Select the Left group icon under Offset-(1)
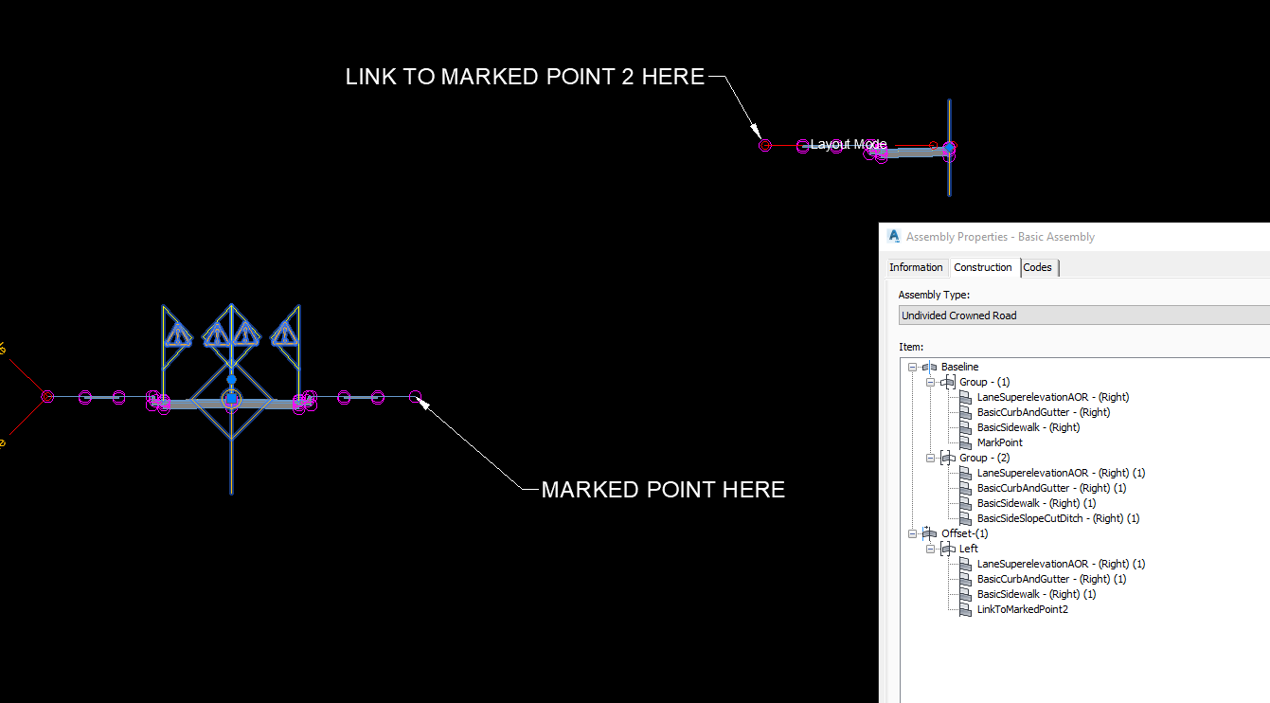 [x=949, y=548]
